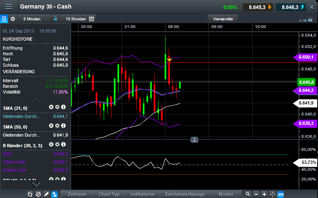The image size is (318, 198).
Task: Click the Eröffnung 8.644,6 row
Action: coord(35,48)
